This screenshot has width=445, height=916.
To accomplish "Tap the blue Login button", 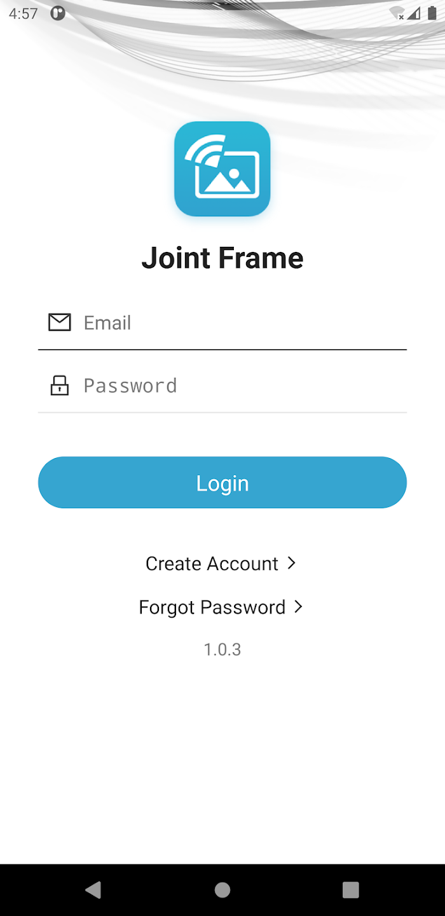I will coord(222,483).
